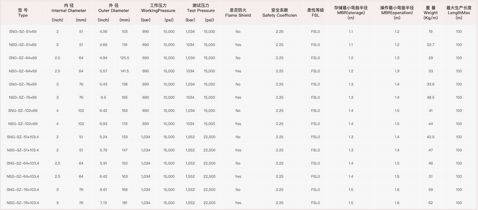This screenshot has height=210, width=478.
Task: Click the MBR(operation) column header
Action: [x=397, y=12]
